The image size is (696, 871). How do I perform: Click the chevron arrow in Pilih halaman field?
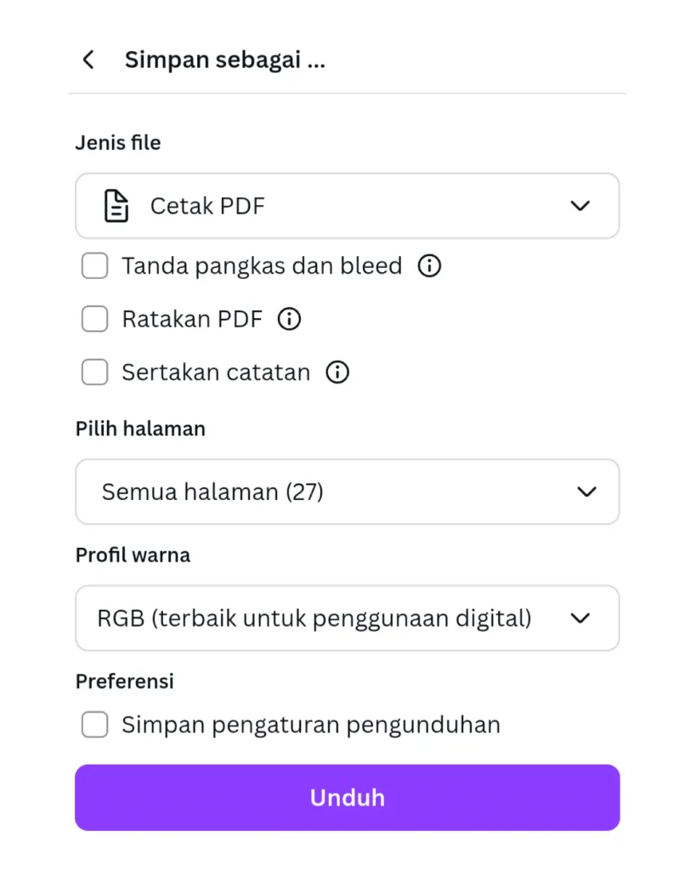586,492
